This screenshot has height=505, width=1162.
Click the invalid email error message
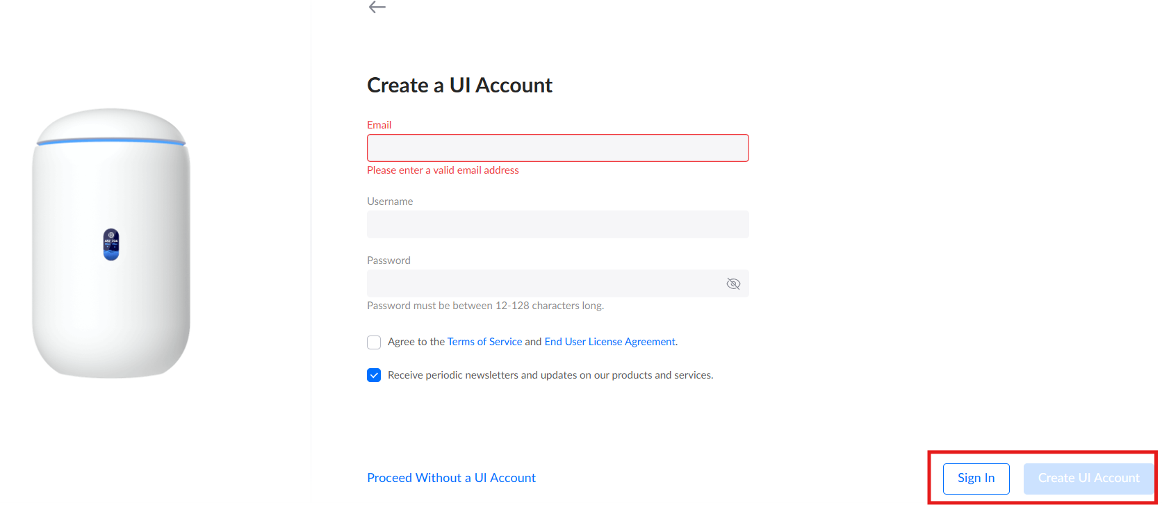pos(443,170)
